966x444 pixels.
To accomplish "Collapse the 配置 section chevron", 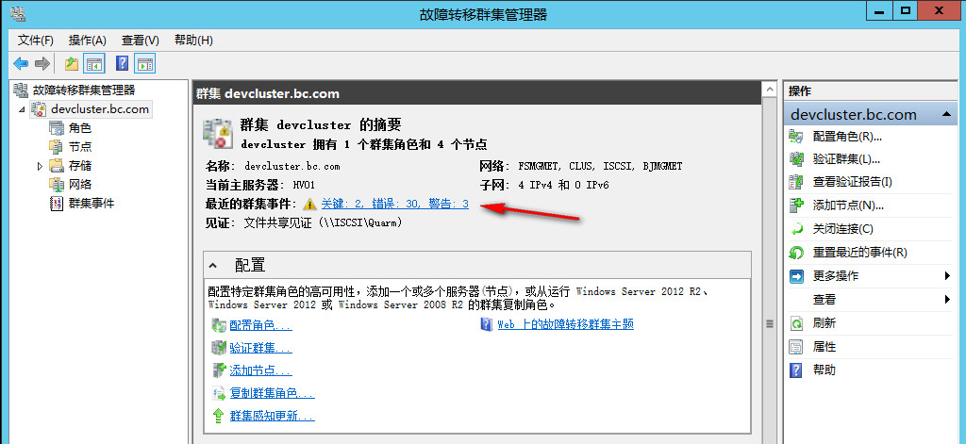I will click(x=212, y=266).
